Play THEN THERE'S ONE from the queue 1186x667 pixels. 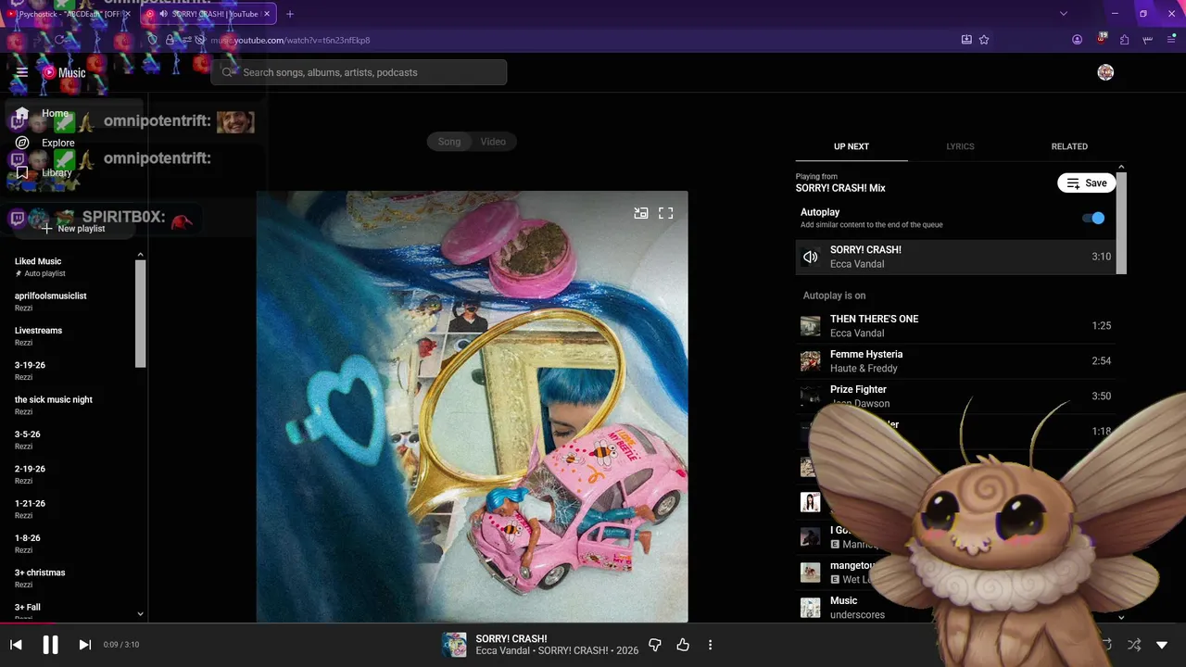click(x=955, y=326)
